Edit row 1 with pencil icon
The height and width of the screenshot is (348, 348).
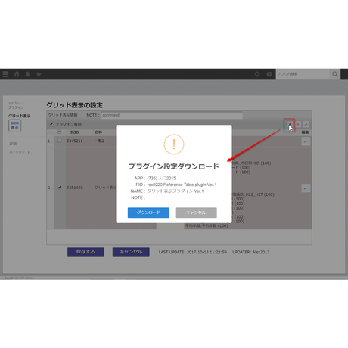306,141
